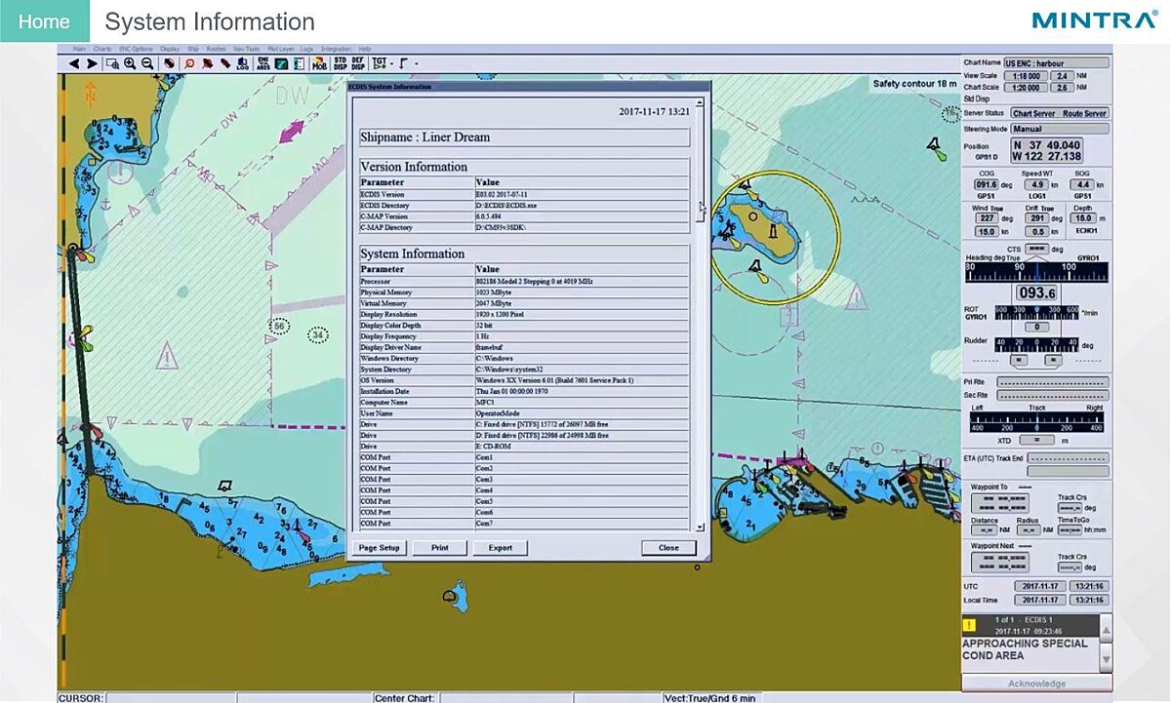
Task: Click the ROT GYRO1 scale bar
Action: pyautogui.click(x=1035, y=314)
